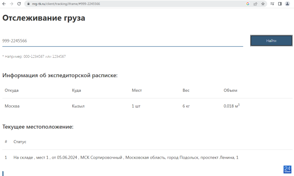Open the user profile avatar icon
The width and height of the screenshot is (294, 176).
pos(287,4)
